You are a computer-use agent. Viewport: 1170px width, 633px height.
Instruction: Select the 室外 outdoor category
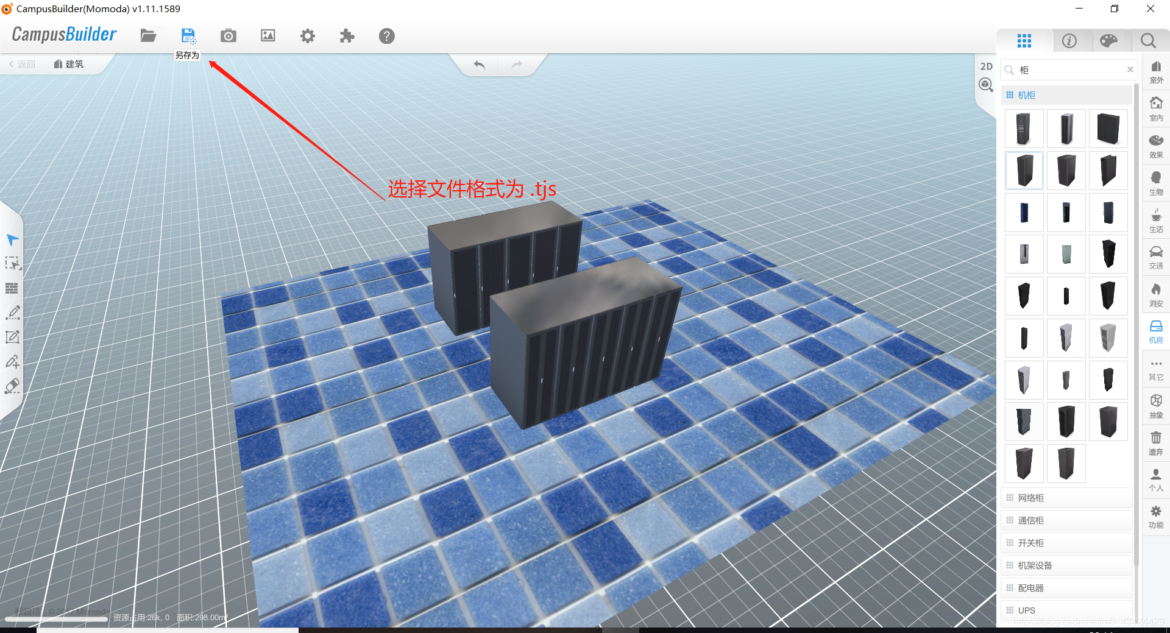[1156, 72]
